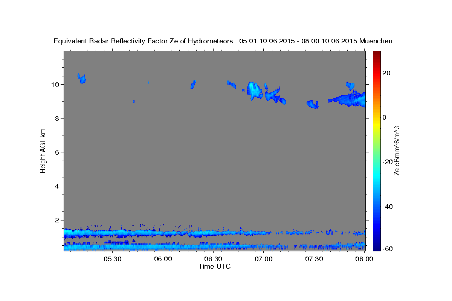Click the cloud echo near 07:30 around 9 km
Screen dimensions: 452x301
[x=313, y=104]
